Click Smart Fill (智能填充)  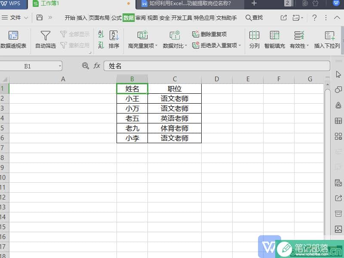pyautogui.click(x=274, y=40)
